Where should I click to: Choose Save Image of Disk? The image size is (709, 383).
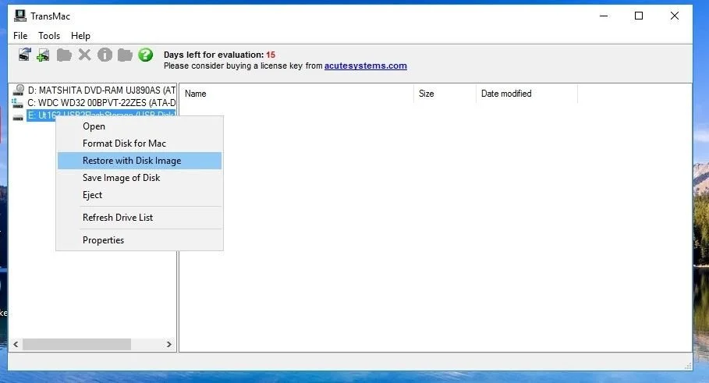(x=121, y=178)
